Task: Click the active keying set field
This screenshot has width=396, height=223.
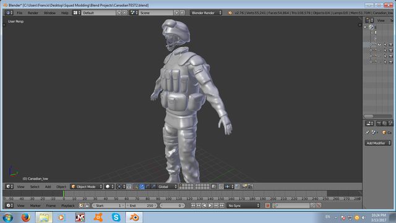Action: (291, 206)
